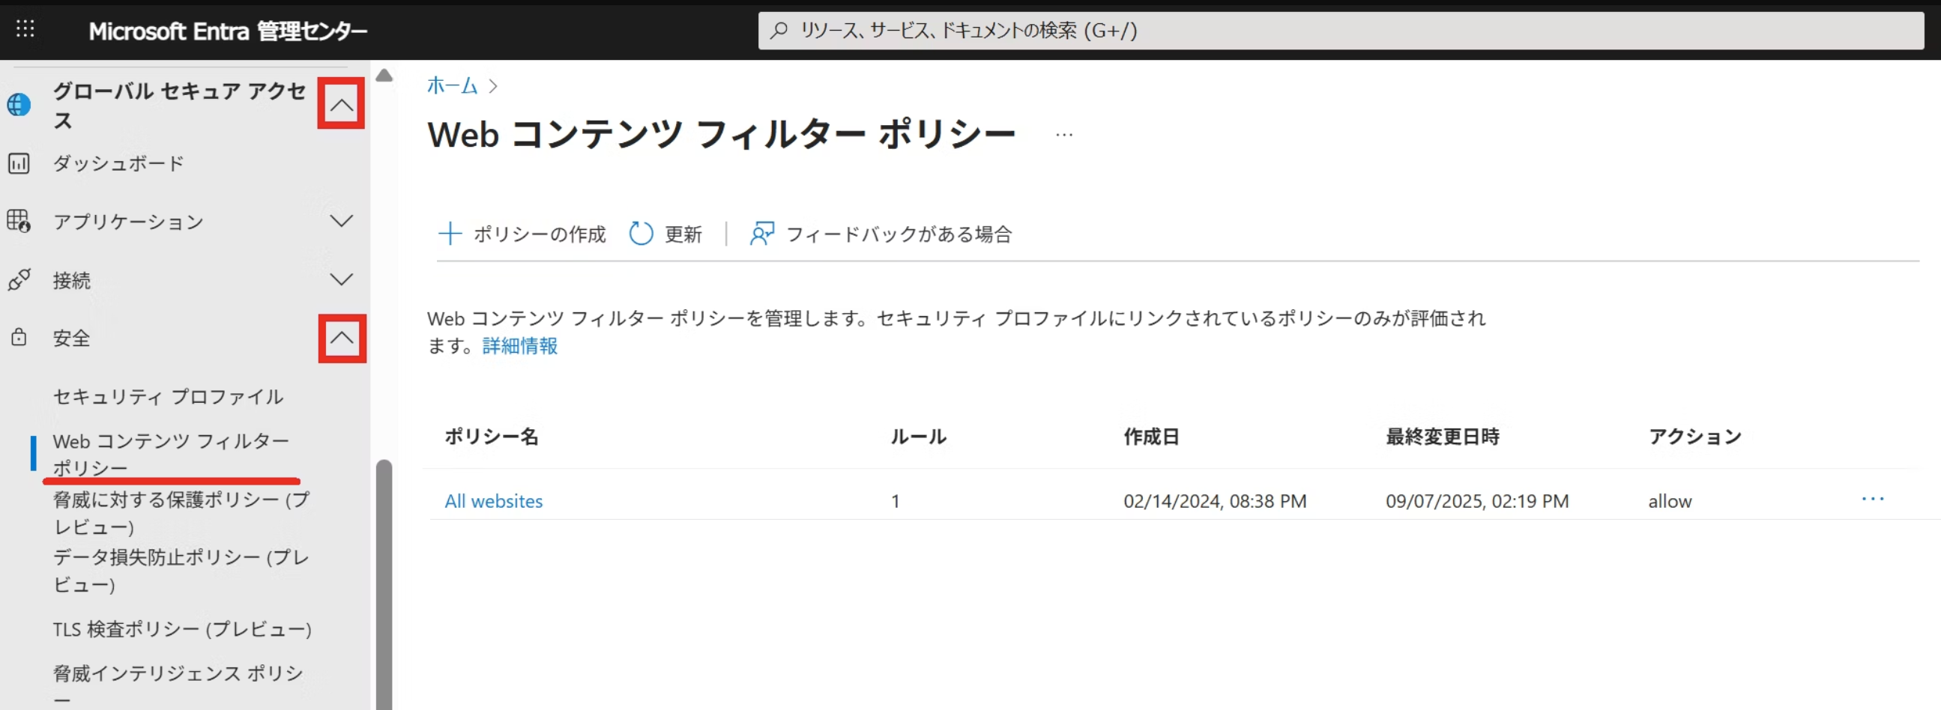Collapse the グローバル セキュア アクセス section
The width and height of the screenshot is (1941, 710).
click(341, 104)
